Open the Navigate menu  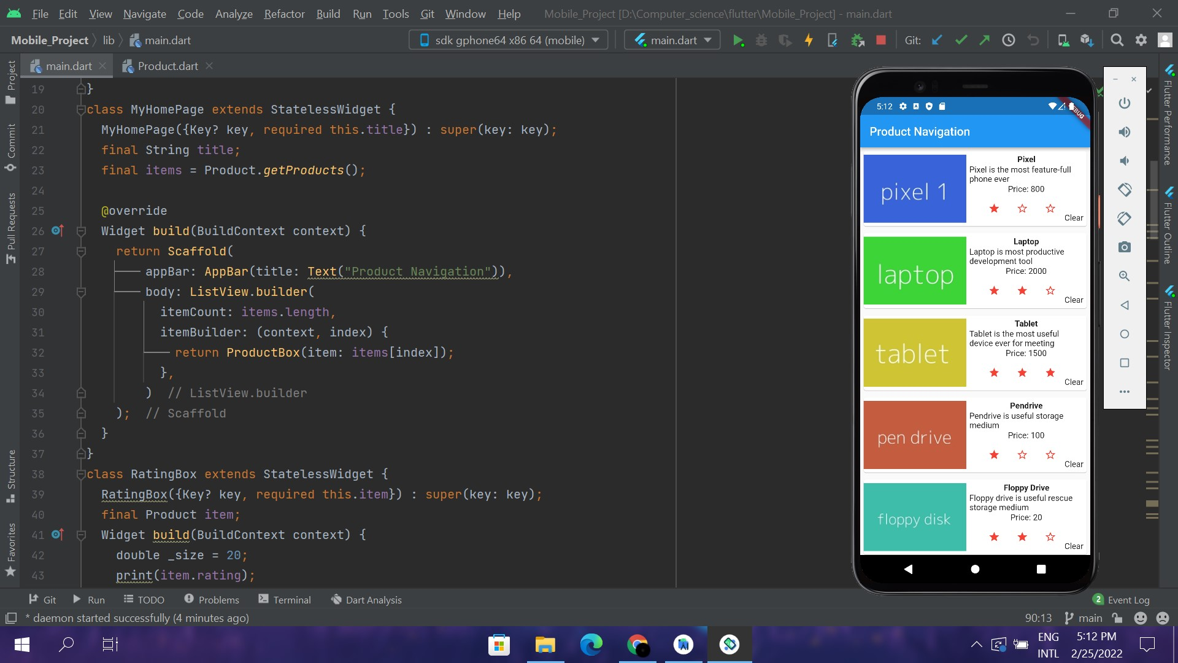click(144, 14)
